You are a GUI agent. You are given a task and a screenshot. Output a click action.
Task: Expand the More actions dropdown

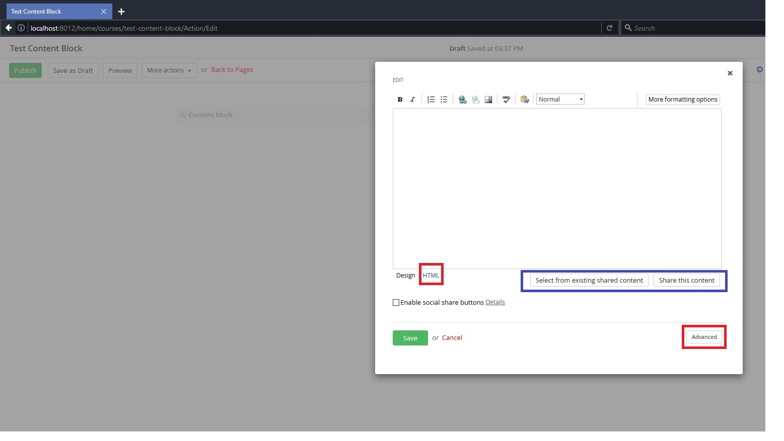click(169, 70)
